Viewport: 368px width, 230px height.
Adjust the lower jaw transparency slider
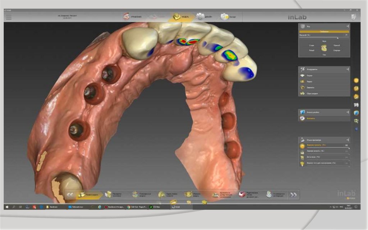point(328,154)
